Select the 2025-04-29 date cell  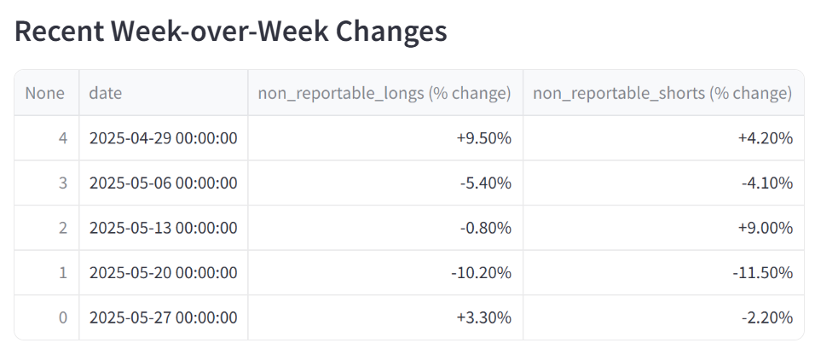(163, 138)
